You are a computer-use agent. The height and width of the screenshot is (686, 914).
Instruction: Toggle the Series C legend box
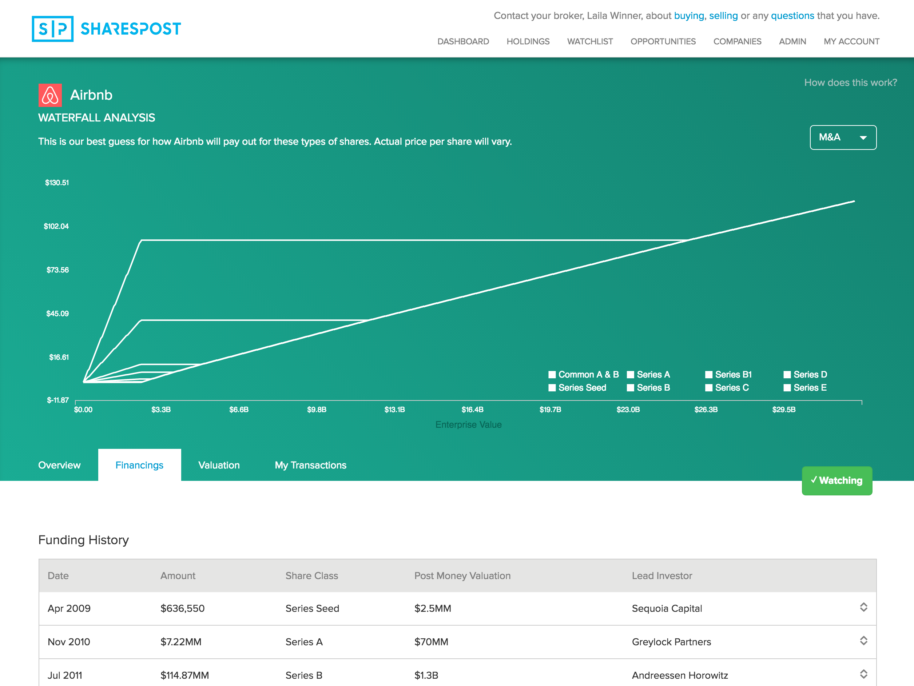709,388
